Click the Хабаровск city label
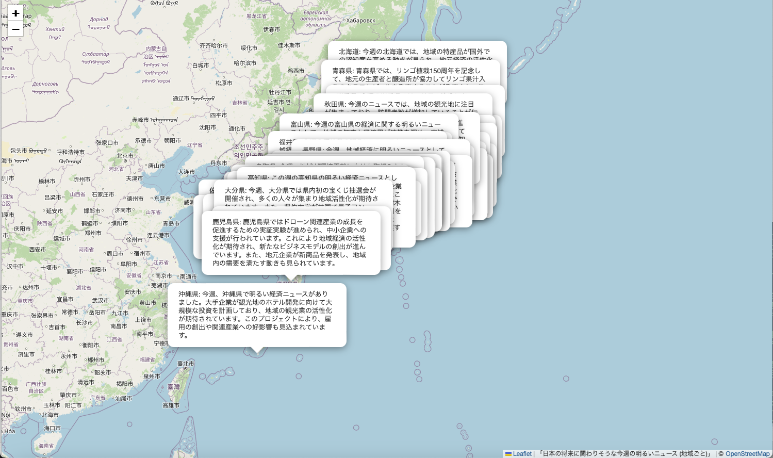 coord(361,21)
